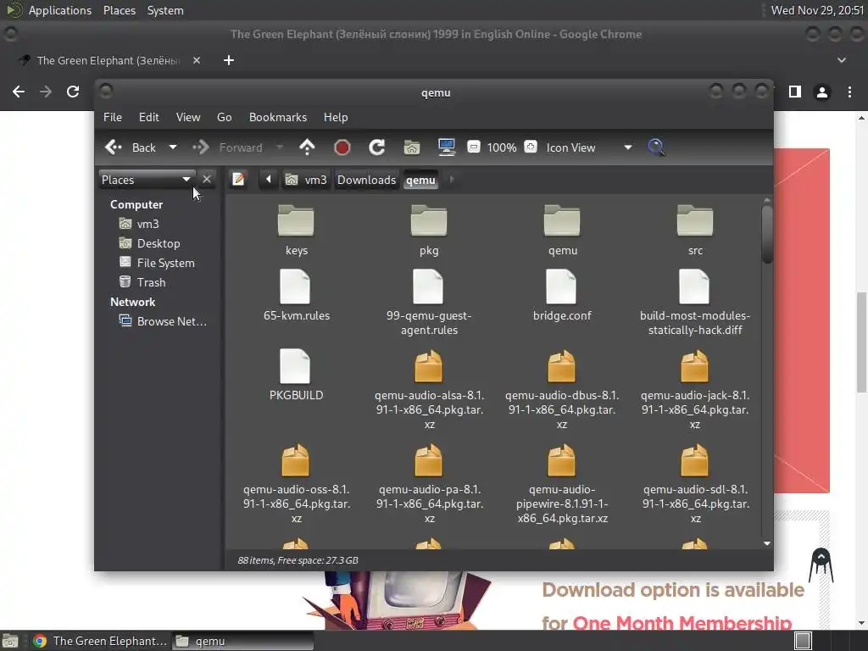
Task: Open the Home folder toolbar icon
Action: pyautogui.click(x=412, y=147)
